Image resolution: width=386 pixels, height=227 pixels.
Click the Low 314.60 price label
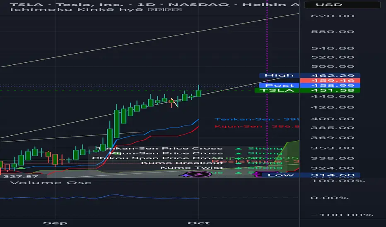[311, 175]
